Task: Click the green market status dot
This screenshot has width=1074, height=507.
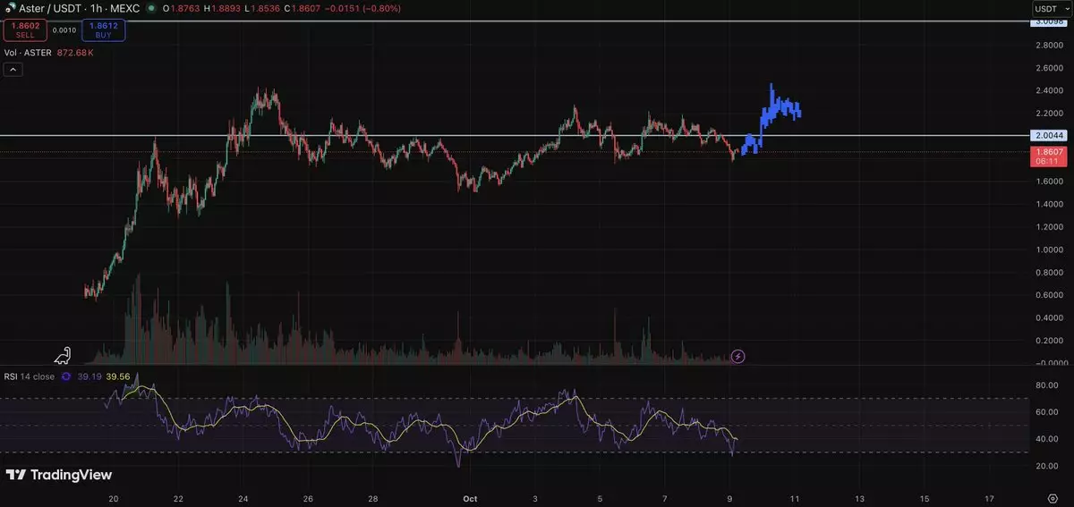Action: 150,8
